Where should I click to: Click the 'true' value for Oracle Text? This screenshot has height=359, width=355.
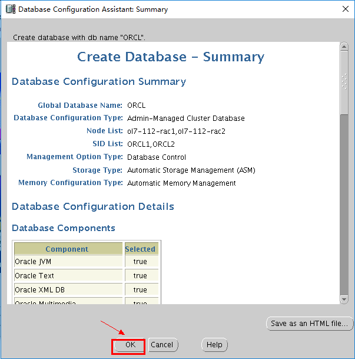[x=140, y=276]
